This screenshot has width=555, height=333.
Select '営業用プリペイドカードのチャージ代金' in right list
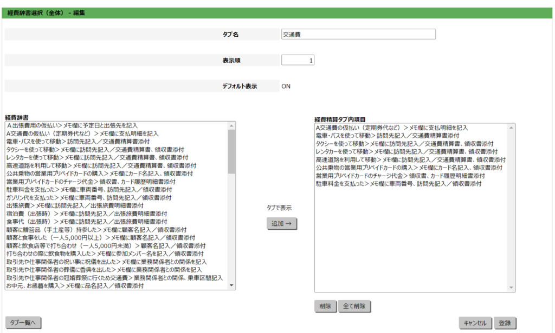[411, 176]
